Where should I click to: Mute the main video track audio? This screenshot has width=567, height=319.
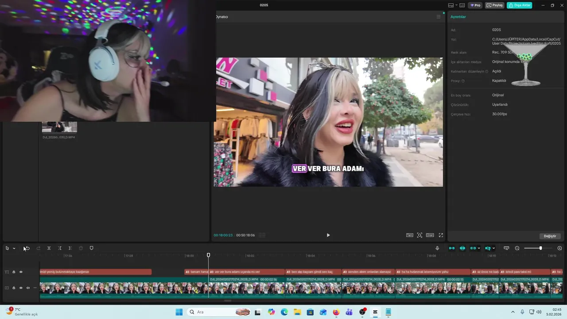click(28, 288)
